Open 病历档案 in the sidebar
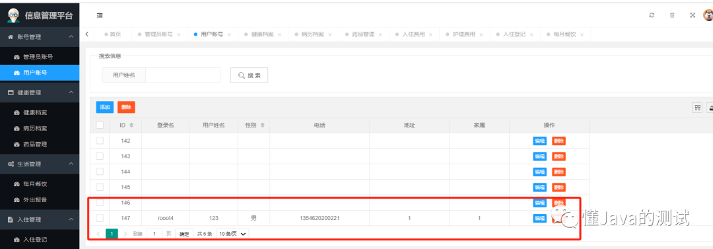Screen dimensions: 713x249 coord(40,128)
